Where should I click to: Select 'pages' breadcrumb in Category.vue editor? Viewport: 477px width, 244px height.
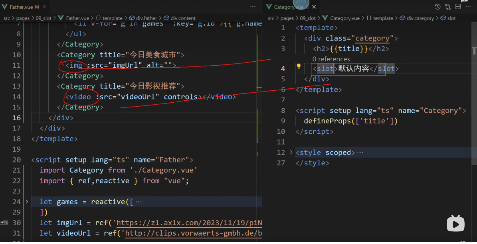pyautogui.click(x=287, y=18)
